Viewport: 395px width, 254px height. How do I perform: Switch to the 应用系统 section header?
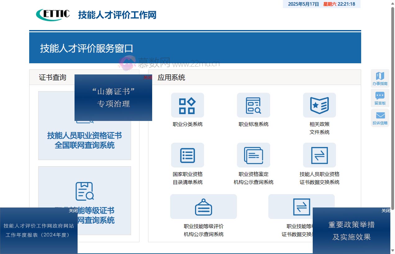point(171,78)
